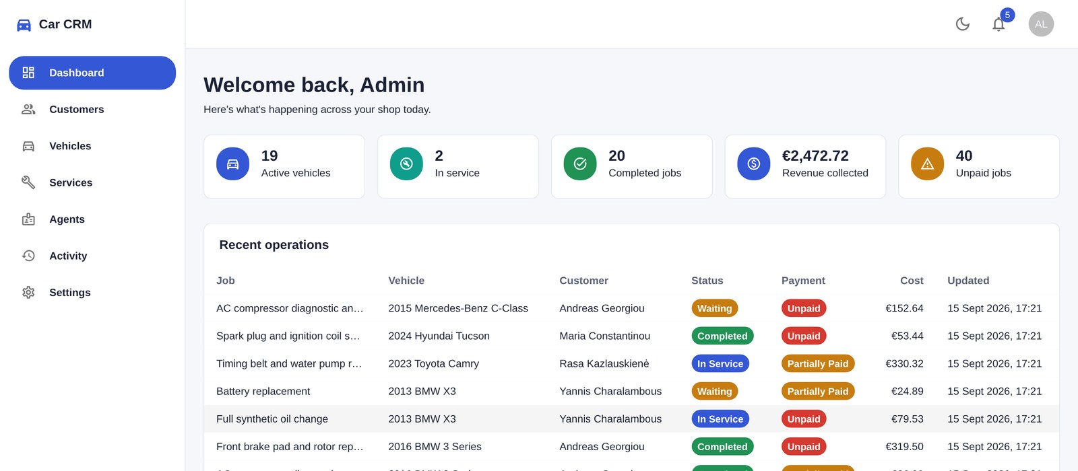The height and width of the screenshot is (471, 1078).
Task: Click the 40 Unpaid jobs value
Action: click(964, 156)
